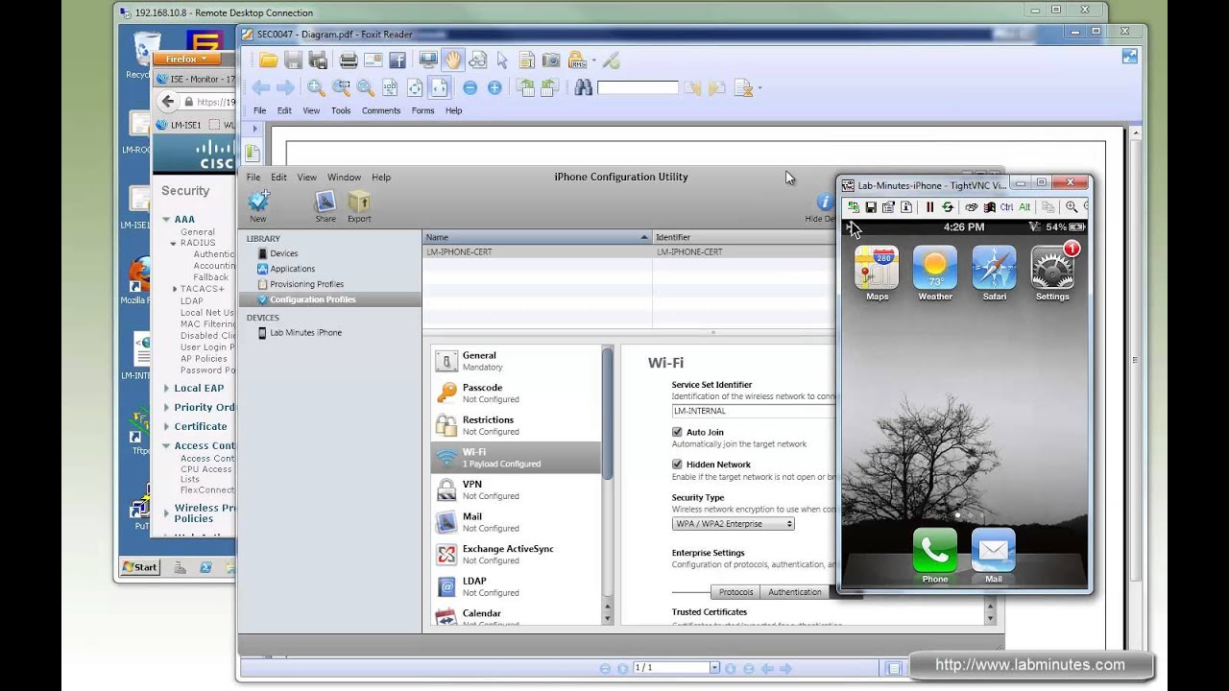Switch to the Authentication tab
This screenshot has height=691, width=1229.
click(795, 592)
